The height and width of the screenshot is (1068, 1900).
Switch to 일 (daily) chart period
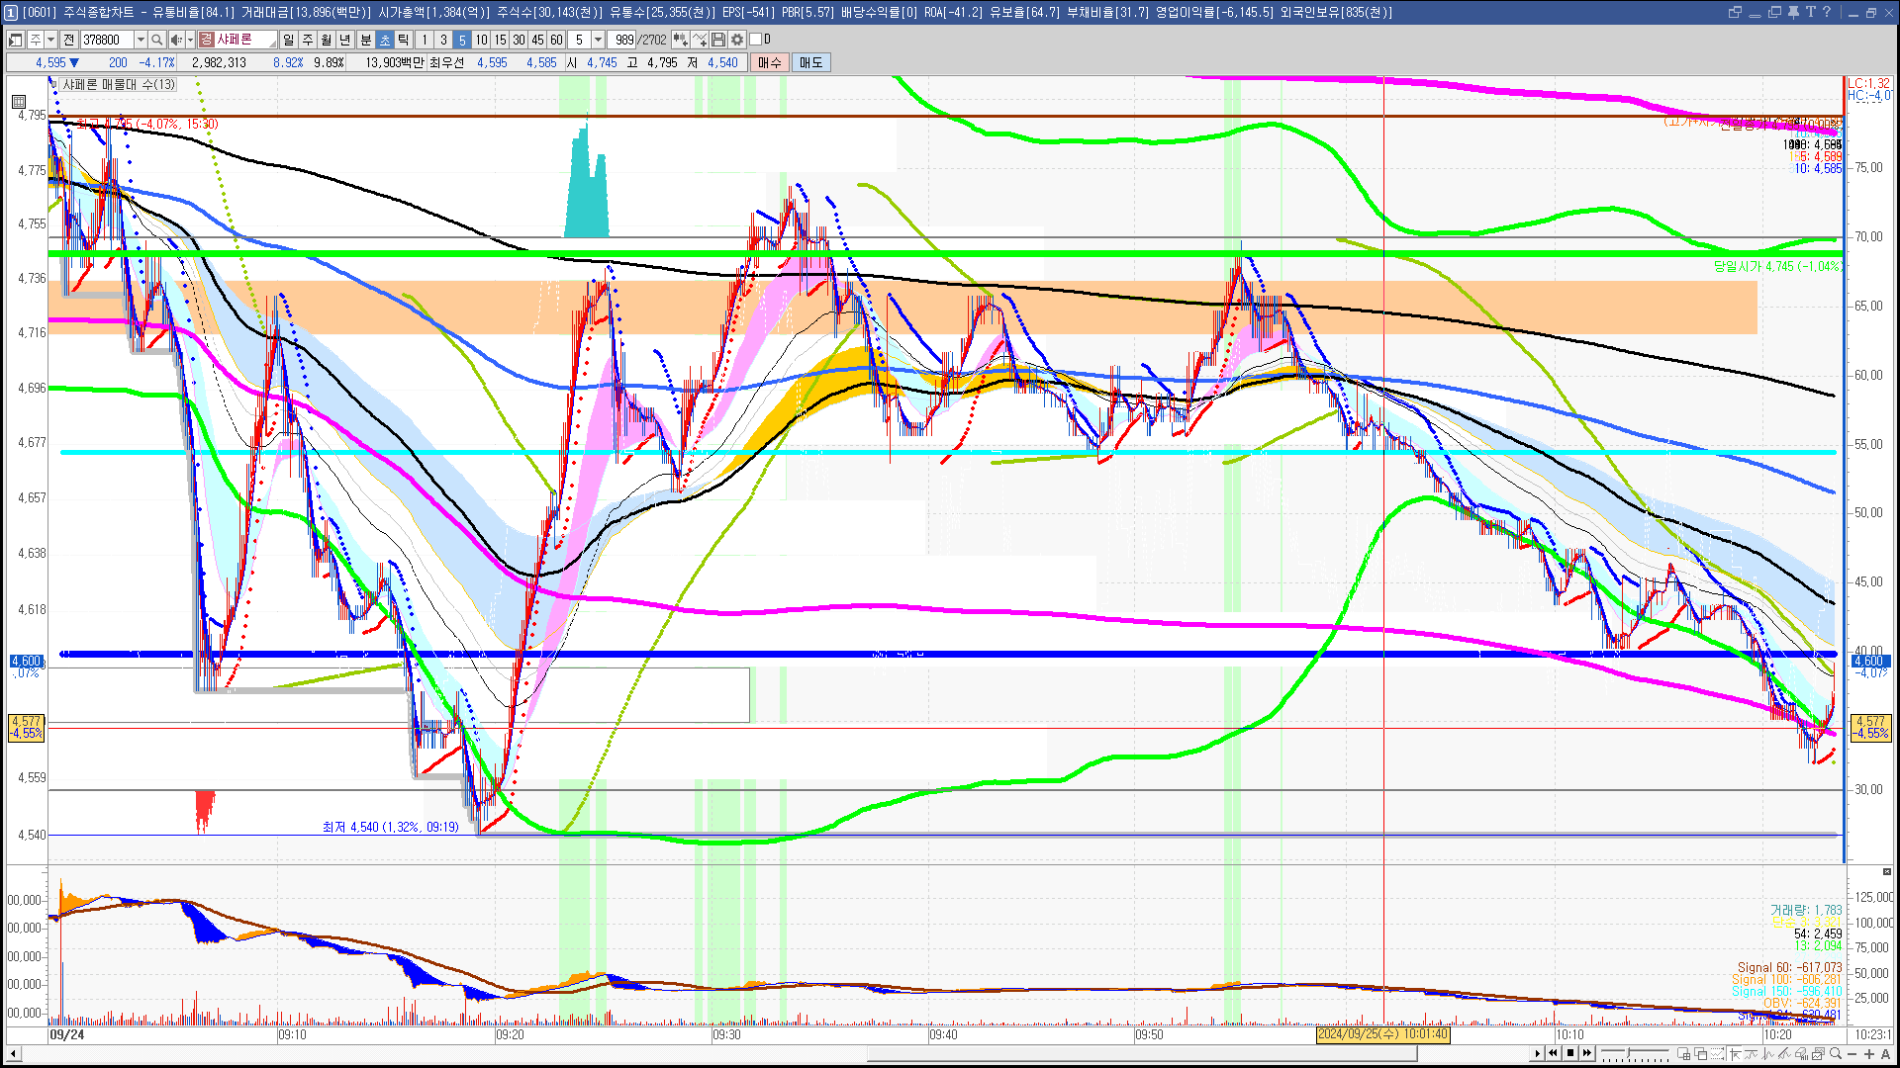point(288,40)
